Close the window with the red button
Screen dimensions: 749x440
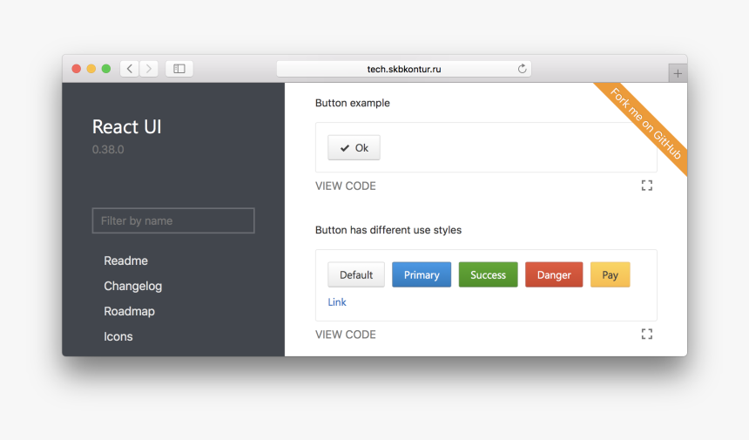click(76, 69)
